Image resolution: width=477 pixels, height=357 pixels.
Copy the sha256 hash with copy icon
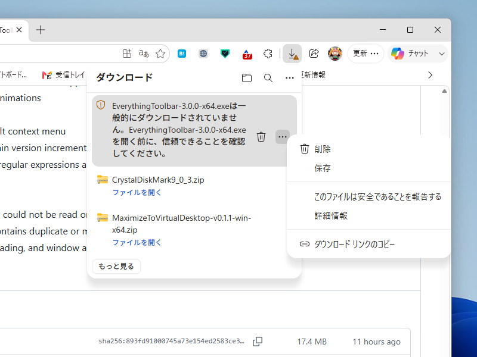click(258, 342)
